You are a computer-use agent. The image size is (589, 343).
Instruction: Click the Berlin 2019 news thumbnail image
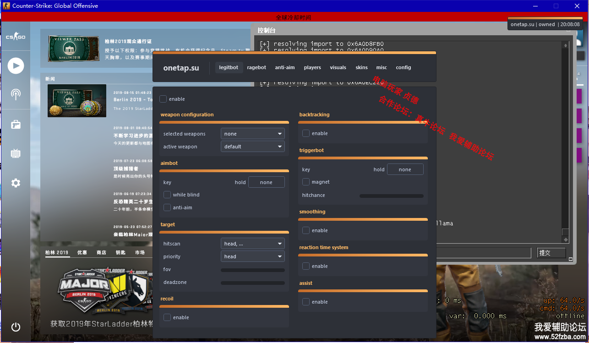(77, 101)
